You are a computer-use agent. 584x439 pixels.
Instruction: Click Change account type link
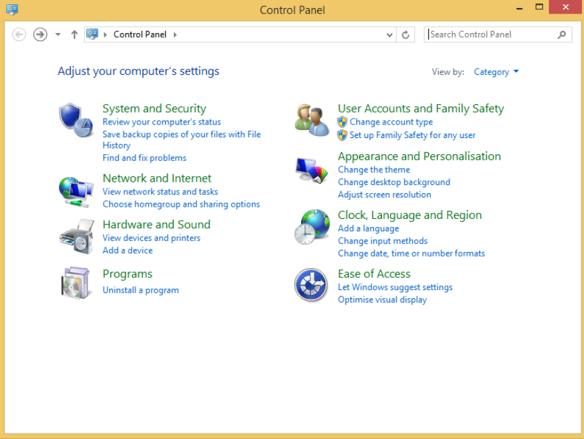(391, 122)
